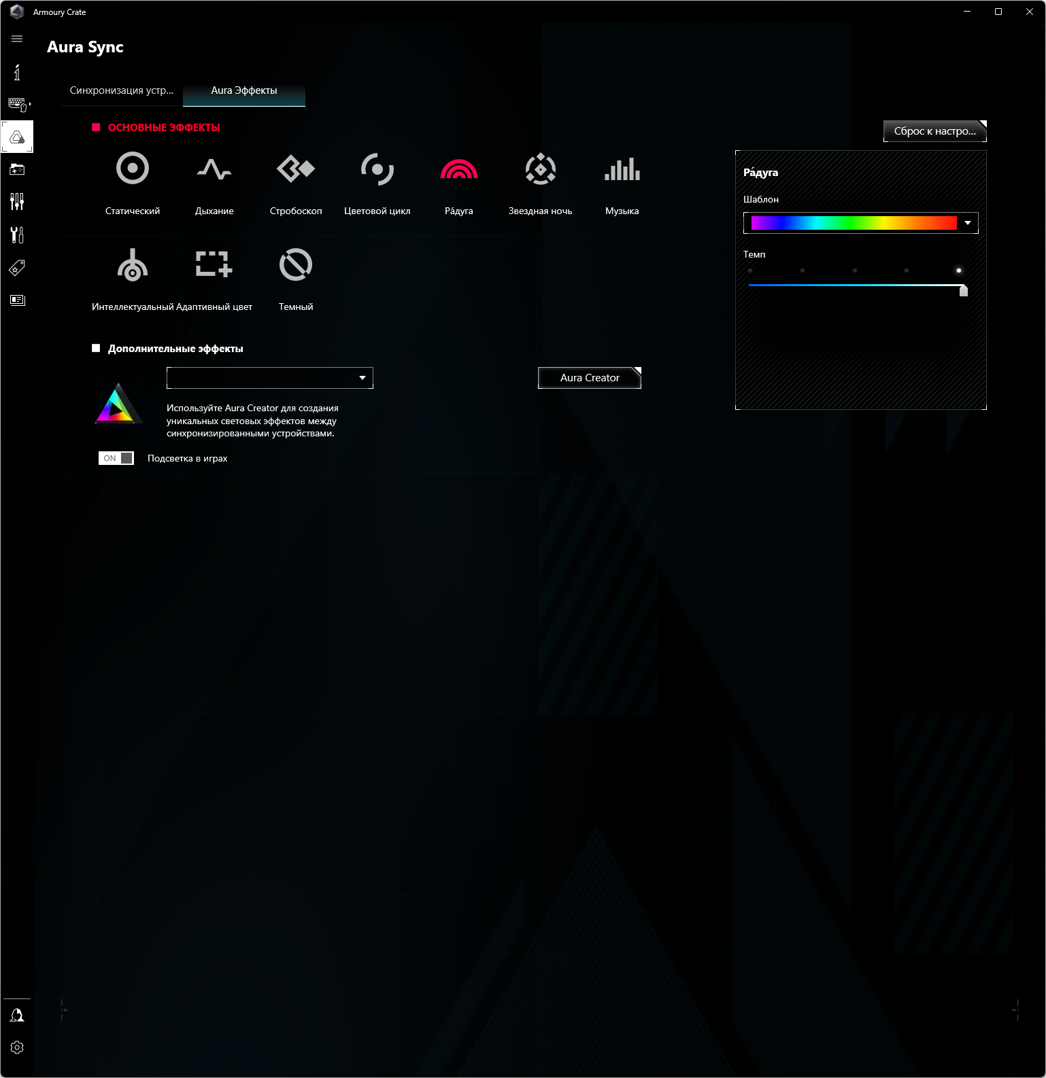The height and width of the screenshot is (1078, 1046).
Task: Launch Aura Creator button
Action: coord(590,378)
